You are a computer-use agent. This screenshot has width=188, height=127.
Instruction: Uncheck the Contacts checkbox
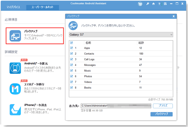(x=71, y=53)
